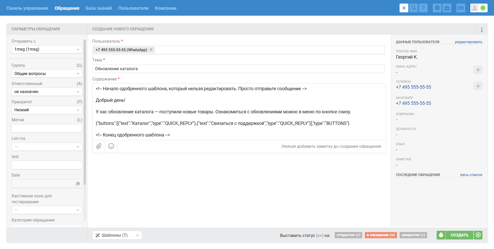The image size is (494, 249).
Task: Toggle the green online status indicator
Action: click(483, 8)
